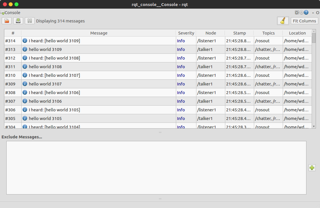Sort by the # column header

click(13, 33)
